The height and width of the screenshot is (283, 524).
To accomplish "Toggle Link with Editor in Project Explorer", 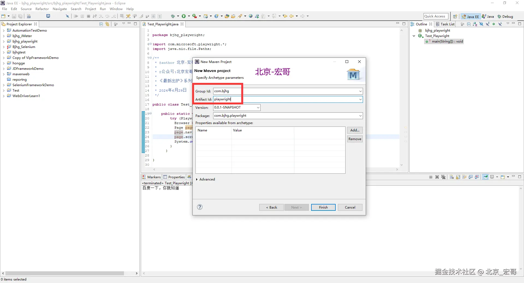I will (x=107, y=24).
